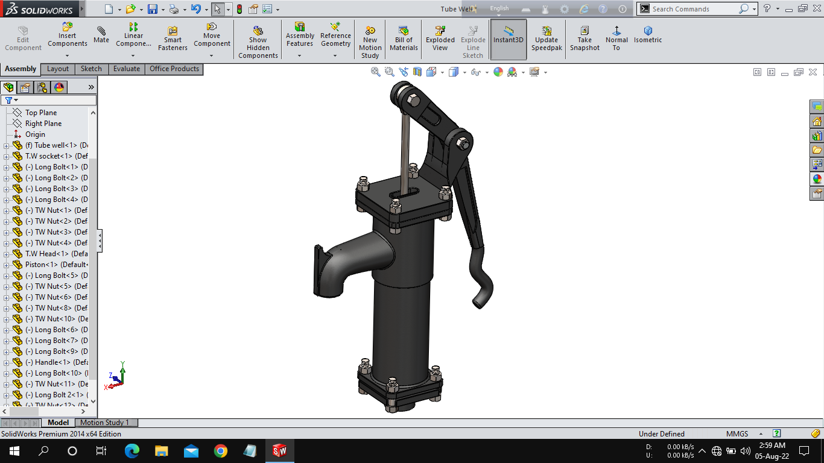Click Take Snapshot tool
The height and width of the screenshot is (463, 824).
585,39
